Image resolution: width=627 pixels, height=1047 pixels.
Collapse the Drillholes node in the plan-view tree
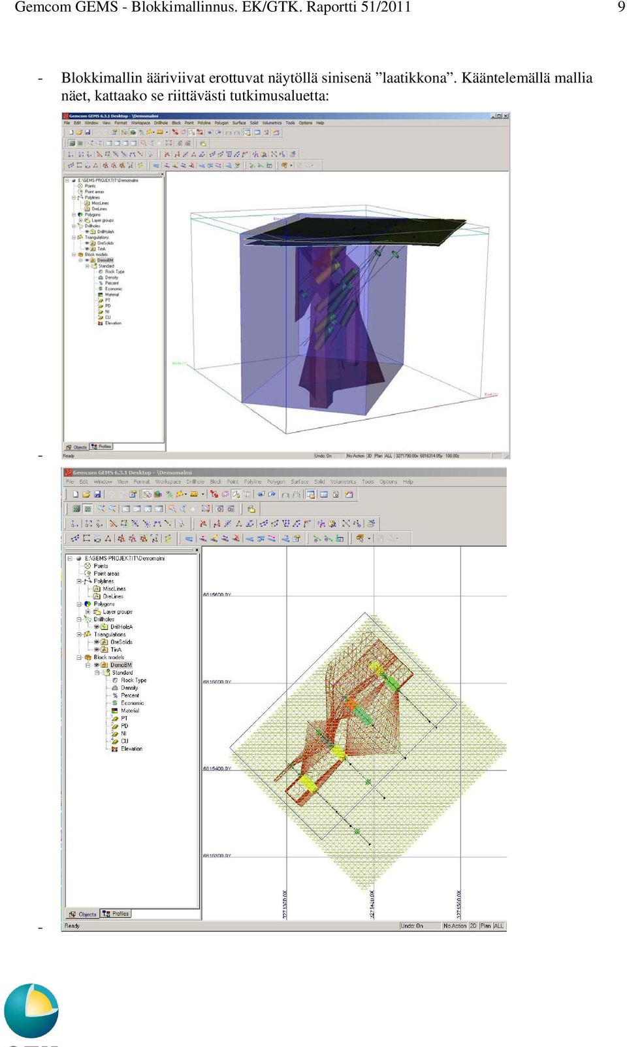(80, 619)
